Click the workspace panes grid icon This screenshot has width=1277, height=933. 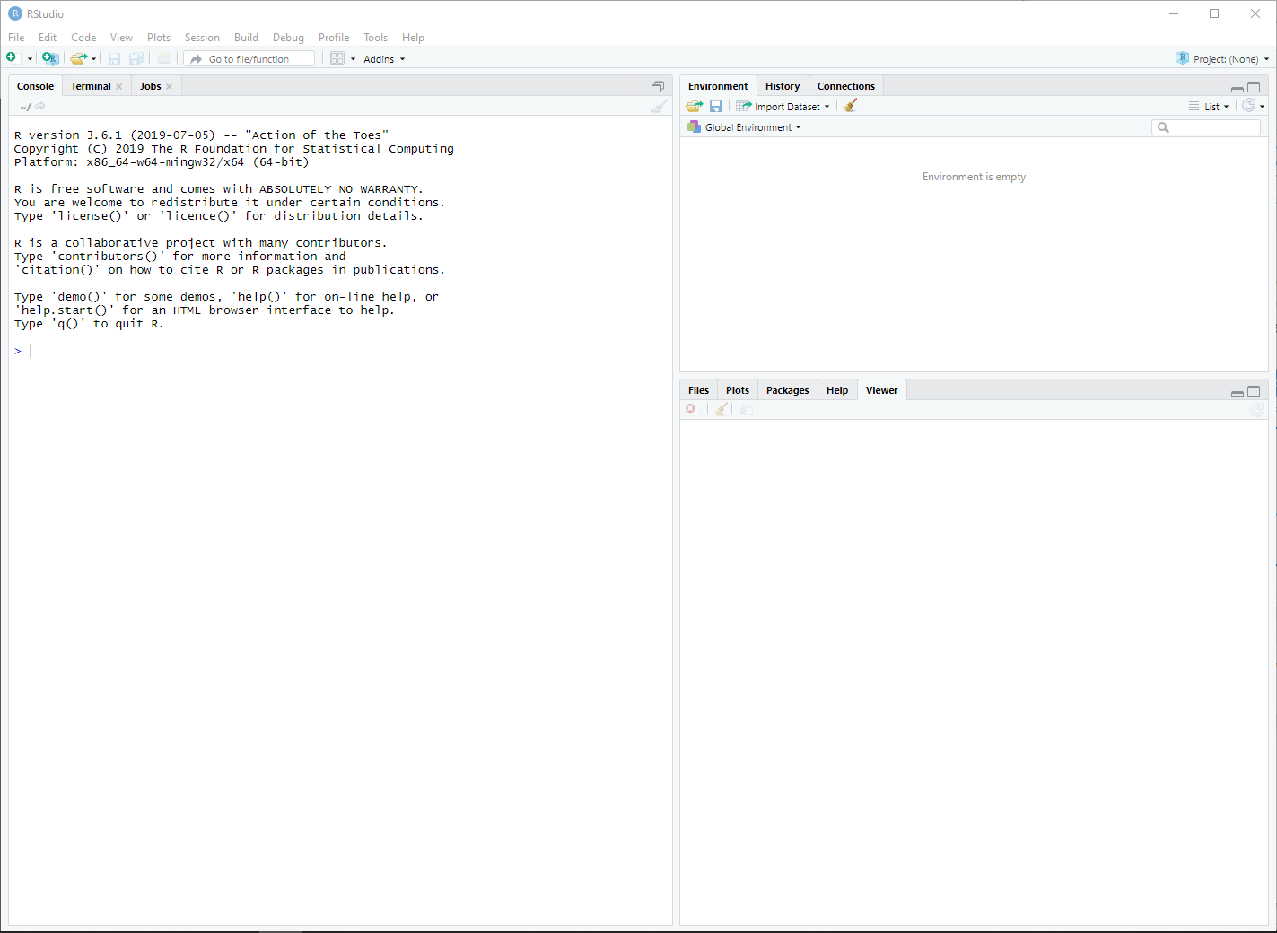point(337,58)
